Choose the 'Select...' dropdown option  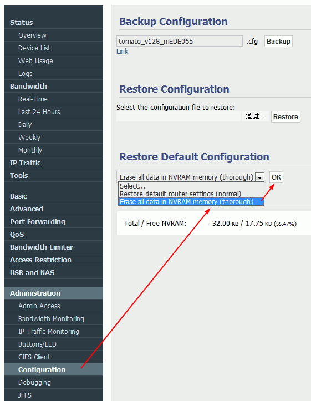coord(191,186)
